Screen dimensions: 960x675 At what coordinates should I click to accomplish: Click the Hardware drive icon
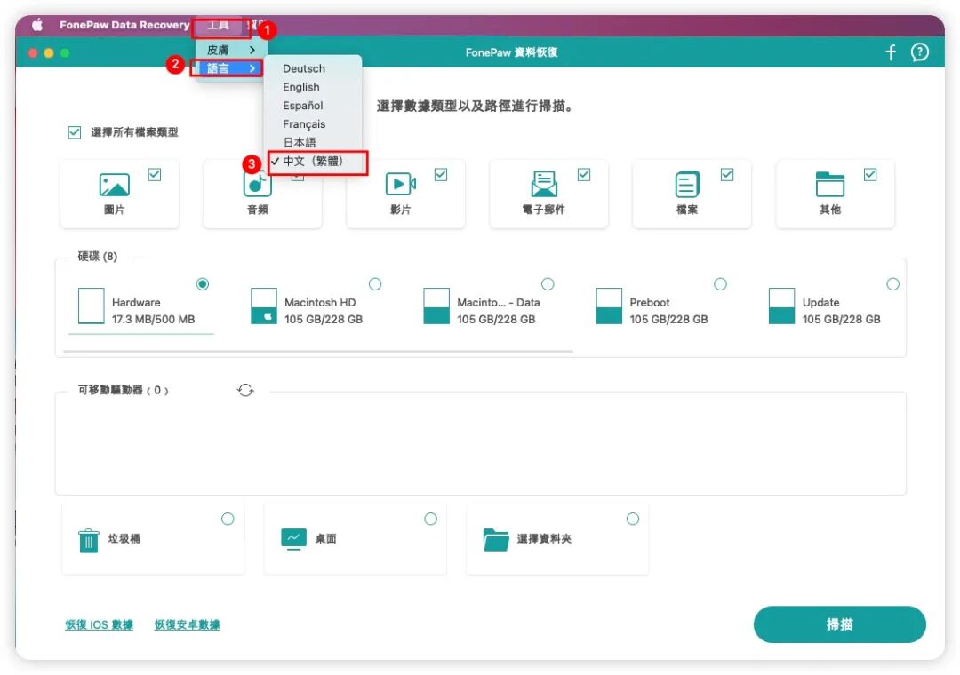(x=92, y=306)
